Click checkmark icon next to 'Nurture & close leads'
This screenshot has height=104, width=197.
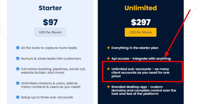18,58
